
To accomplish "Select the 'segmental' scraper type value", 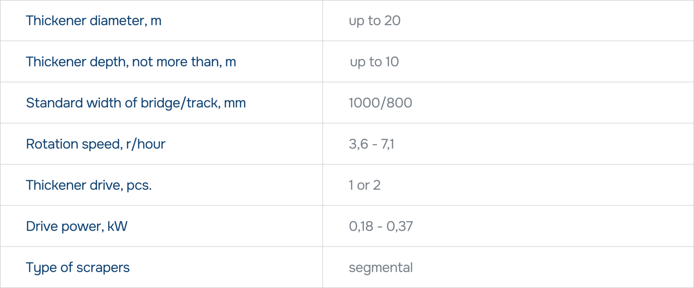I will pos(380,267).
